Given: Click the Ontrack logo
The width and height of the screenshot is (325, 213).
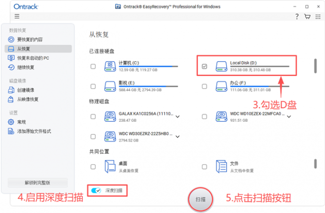Looking at the screenshot, I should click(26, 7).
